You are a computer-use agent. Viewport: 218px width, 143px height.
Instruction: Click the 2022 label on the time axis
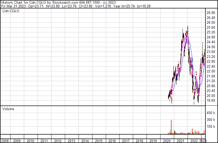click(x=194, y=141)
